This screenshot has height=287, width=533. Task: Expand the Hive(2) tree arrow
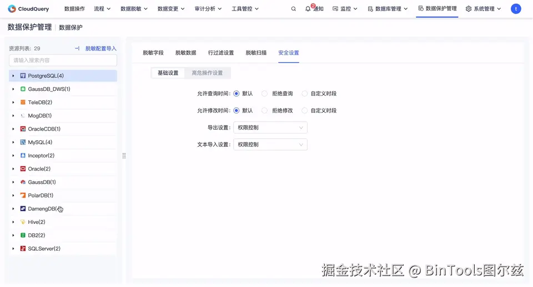coord(13,222)
